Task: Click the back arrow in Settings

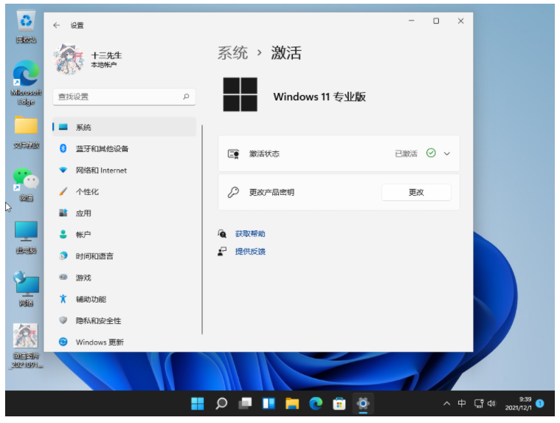Action: pyautogui.click(x=57, y=25)
